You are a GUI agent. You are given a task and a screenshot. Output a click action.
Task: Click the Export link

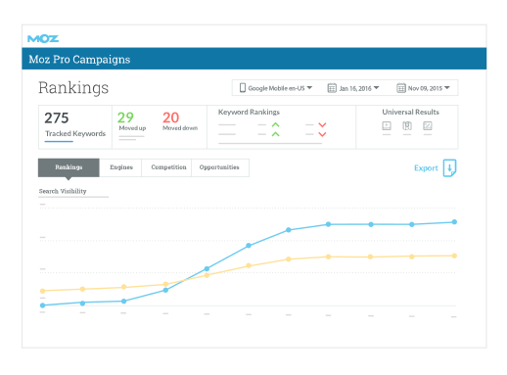point(426,168)
